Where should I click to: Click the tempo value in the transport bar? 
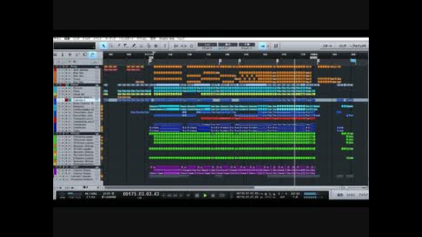click(x=295, y=194)
